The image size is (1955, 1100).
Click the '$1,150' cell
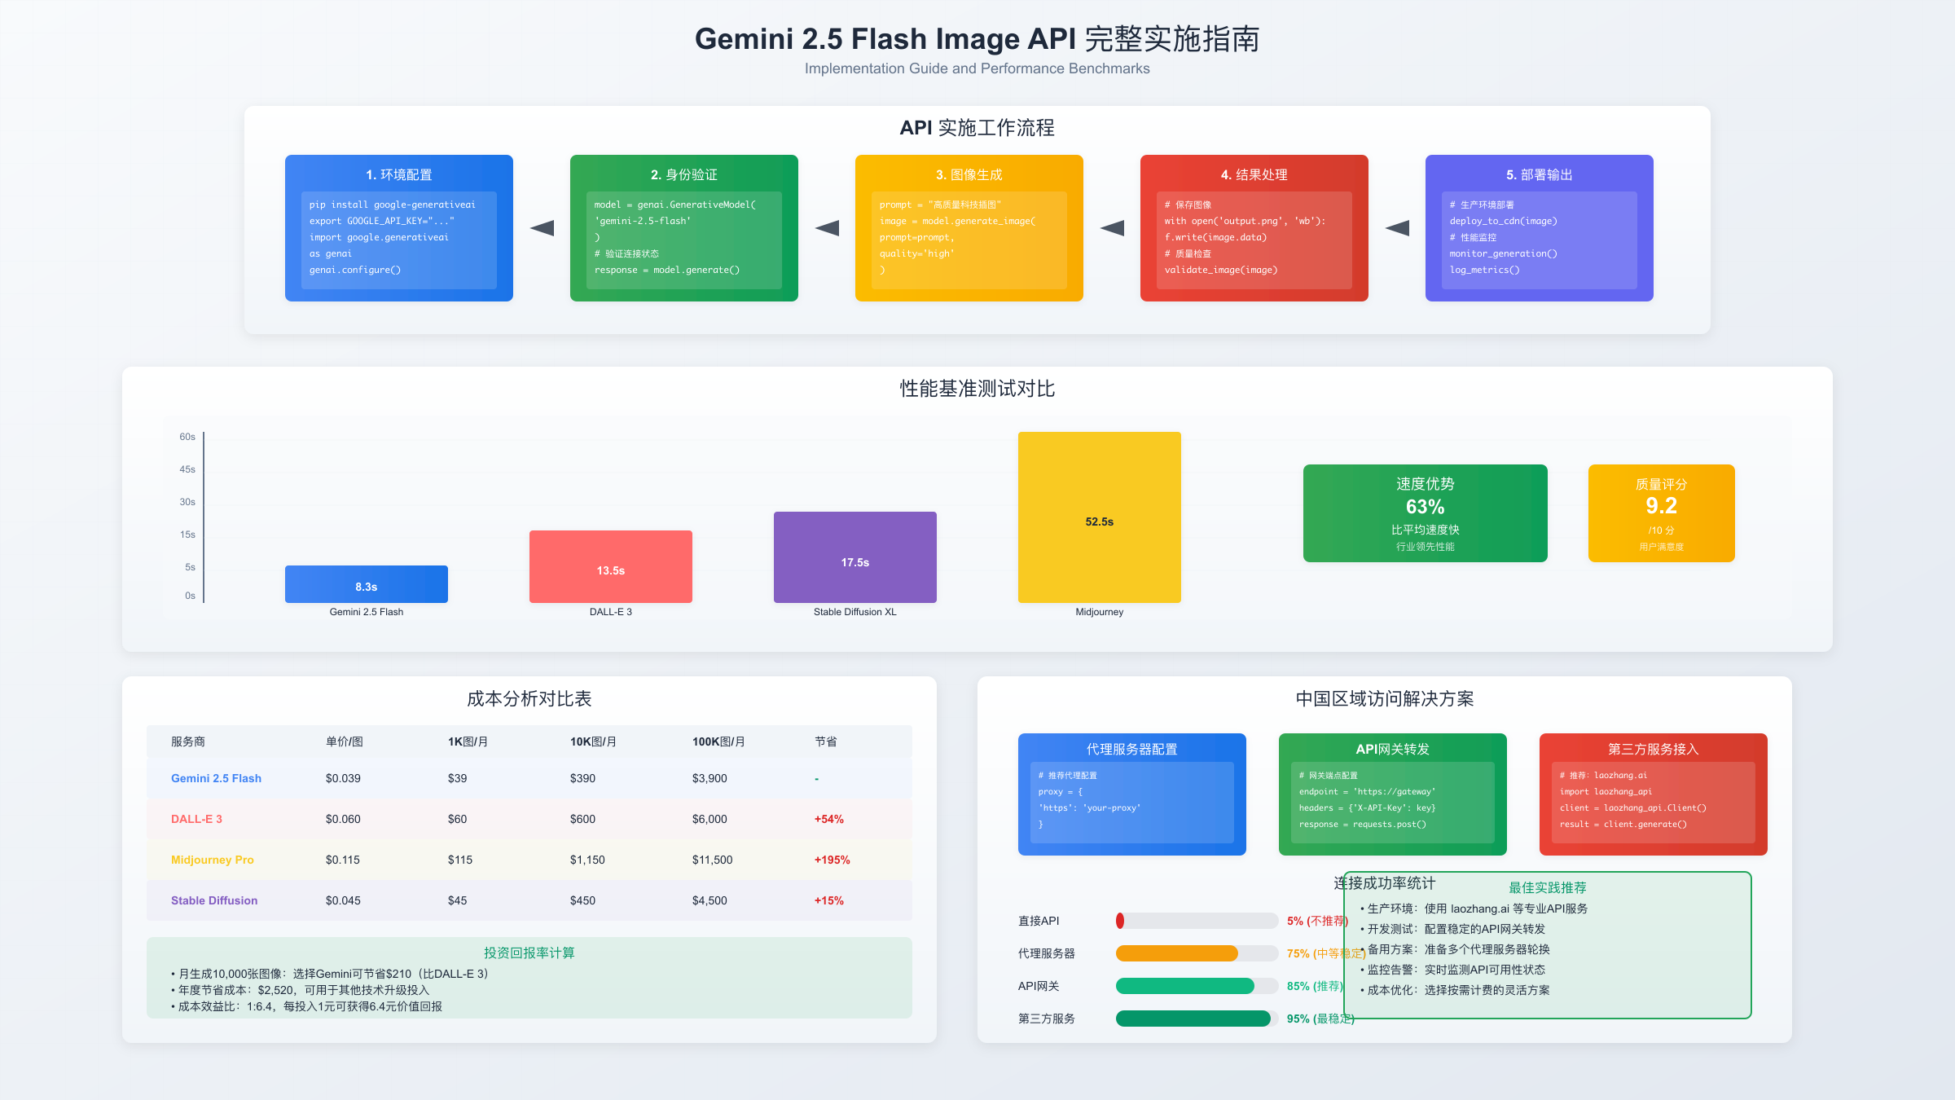[x=587, y=860]
